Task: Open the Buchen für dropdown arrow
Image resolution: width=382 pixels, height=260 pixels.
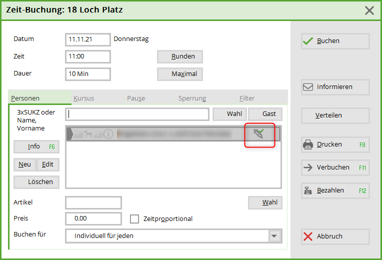Action: tap(274, 236)
